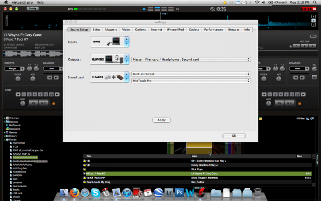Toggle right deck hot cue 2

[x=305, y=46]
